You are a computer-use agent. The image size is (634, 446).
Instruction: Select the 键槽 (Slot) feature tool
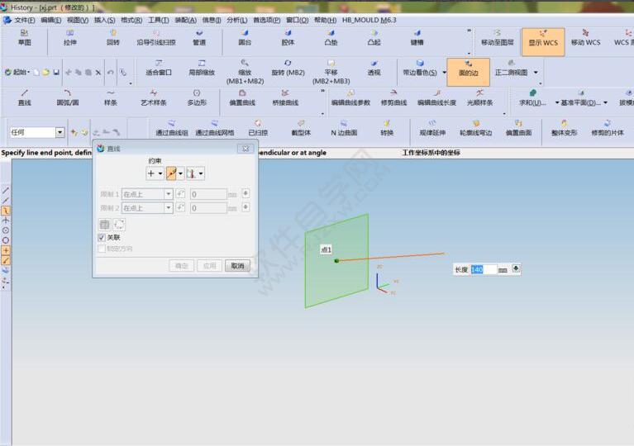pyautogui.click(x=417, y=37)
